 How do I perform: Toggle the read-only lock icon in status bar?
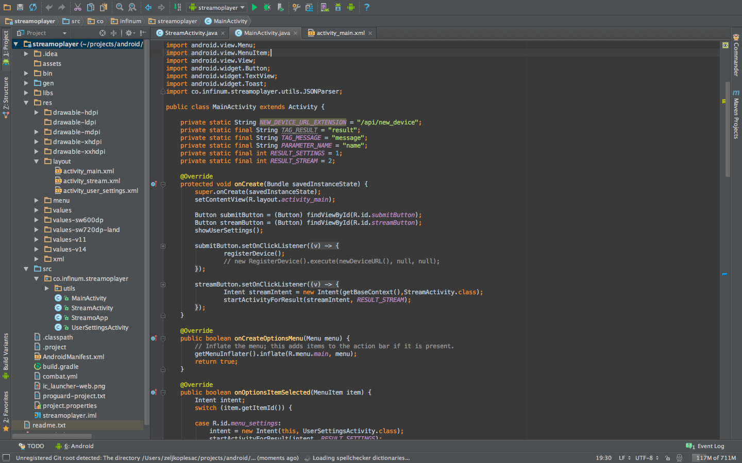(x=667, y=458)
